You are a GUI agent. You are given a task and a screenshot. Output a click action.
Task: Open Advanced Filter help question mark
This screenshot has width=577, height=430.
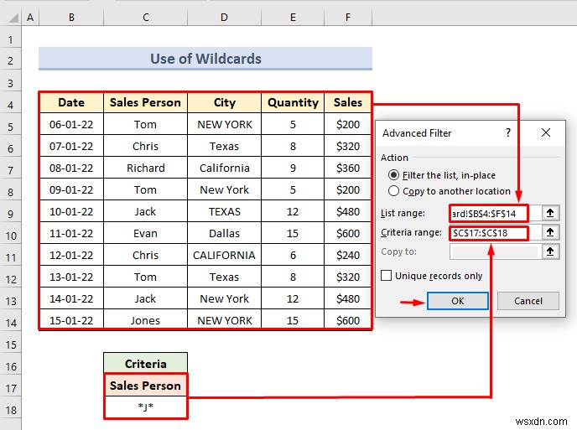click(x=508, y=132)
